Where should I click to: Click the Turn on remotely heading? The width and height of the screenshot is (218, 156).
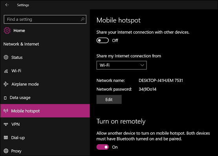[121, 121]
